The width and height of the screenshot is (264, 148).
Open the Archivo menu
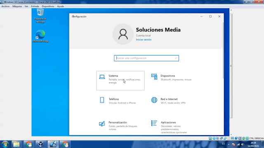[x=5, y=7]
